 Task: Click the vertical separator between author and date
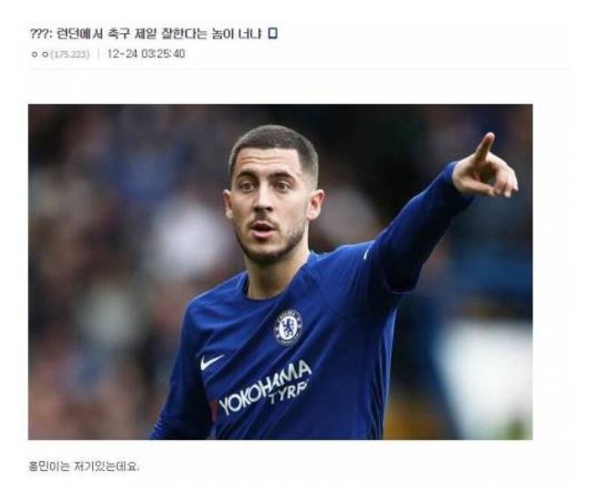click(99, 54)
